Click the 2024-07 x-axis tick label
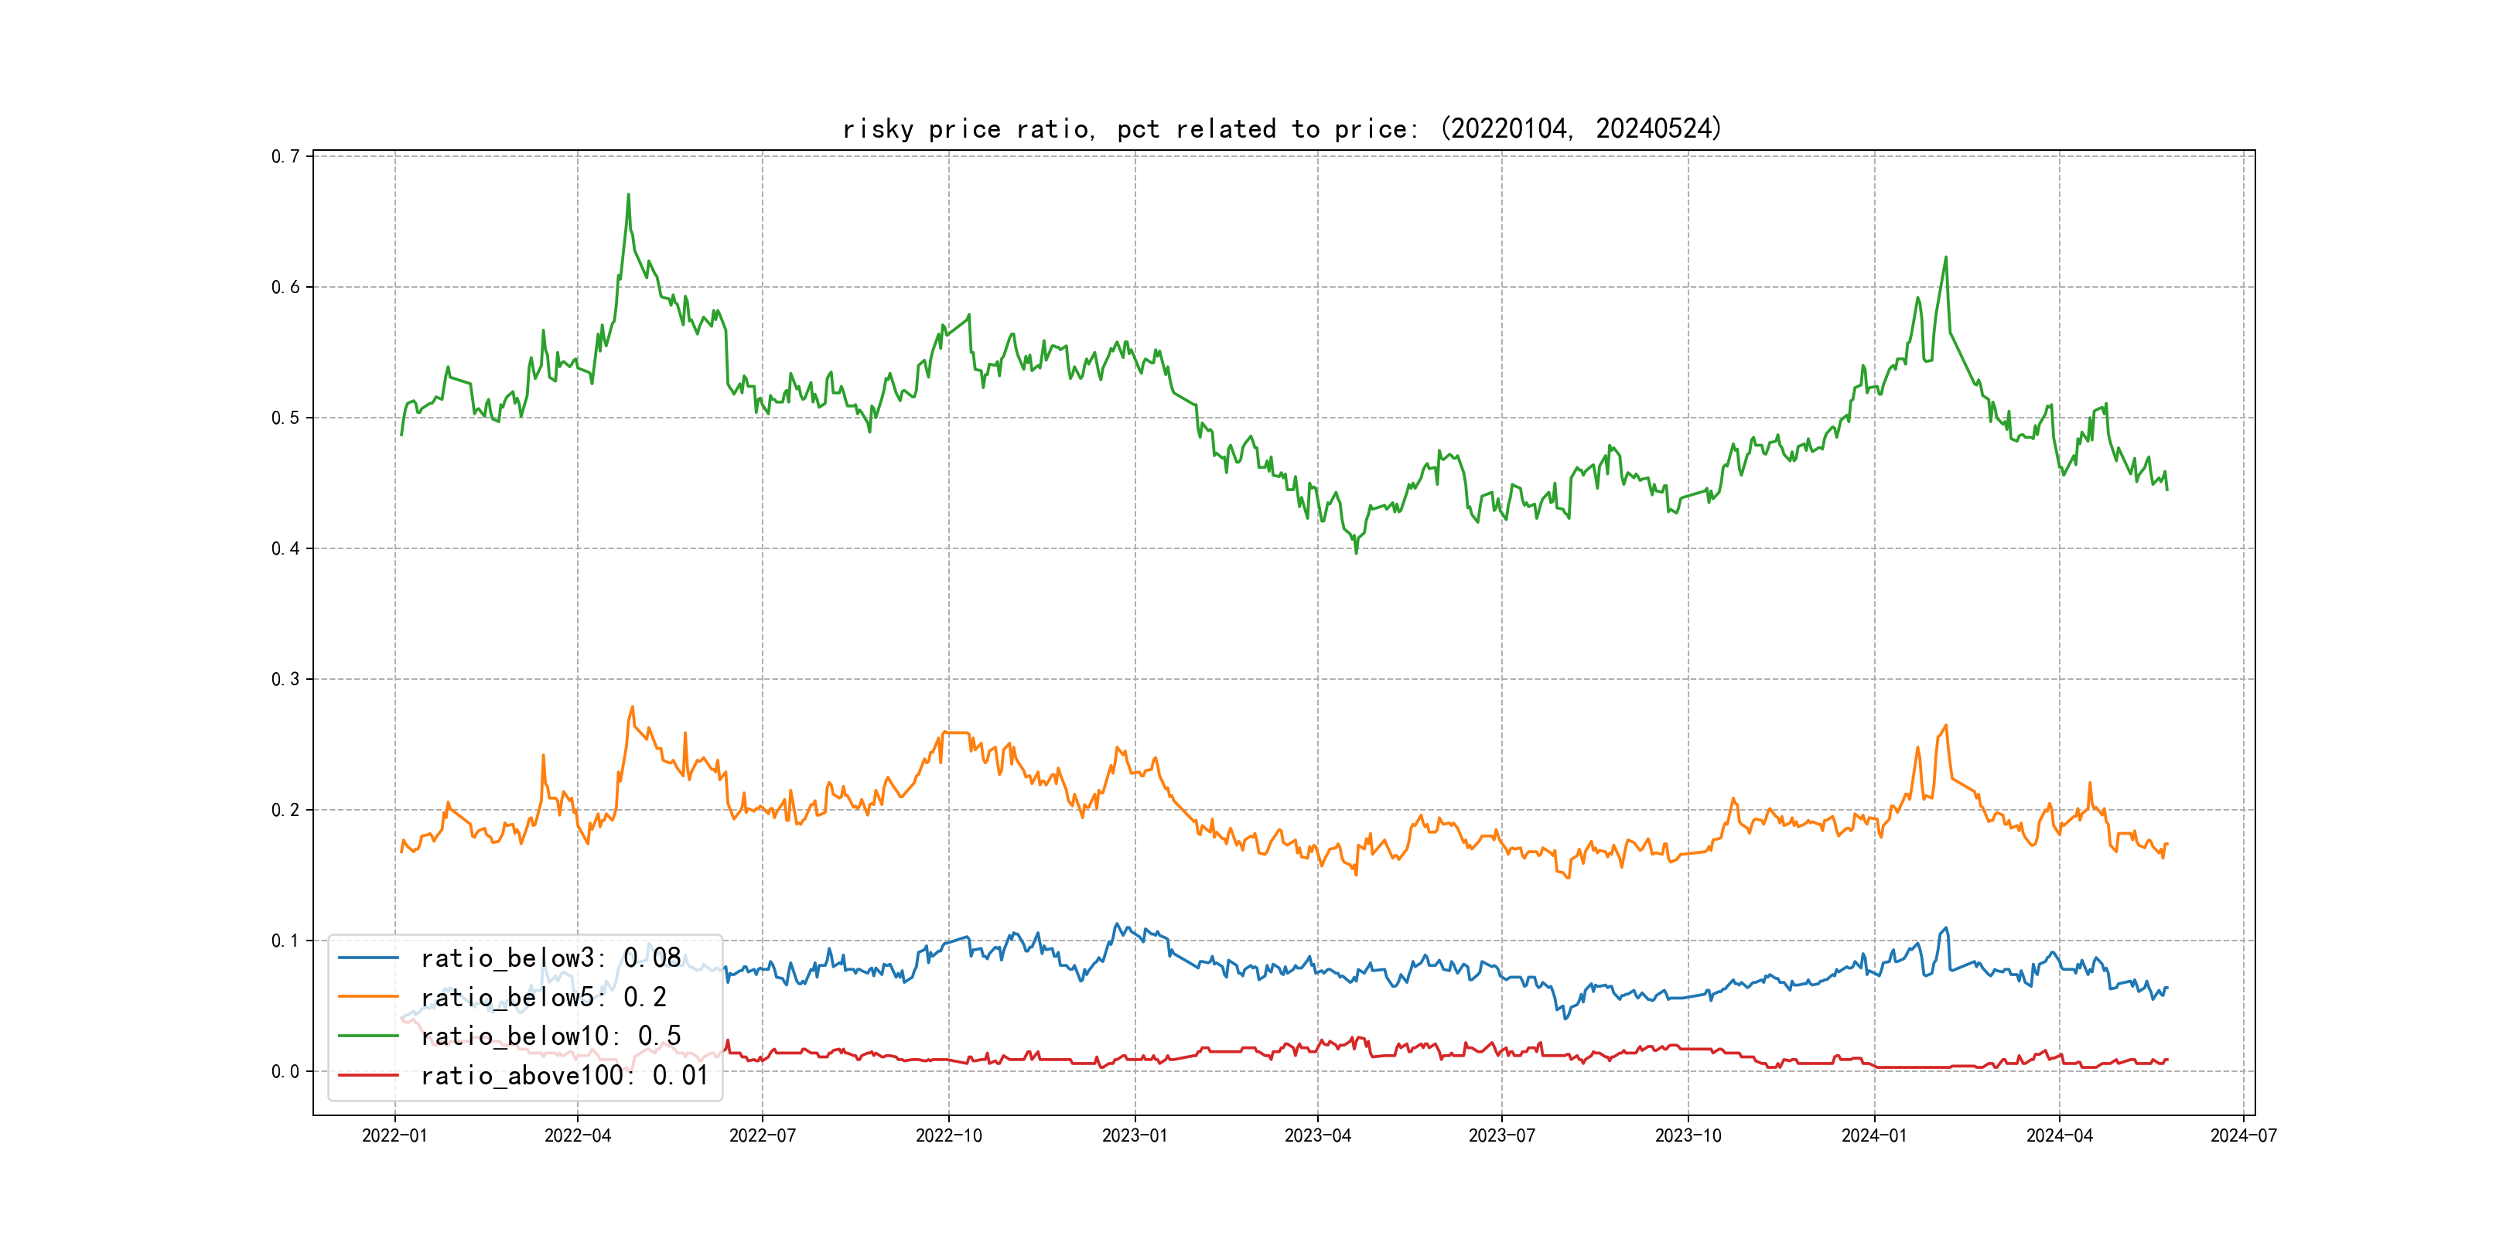This screenshot has height=1253, width=2506. click(2243, 1135)
